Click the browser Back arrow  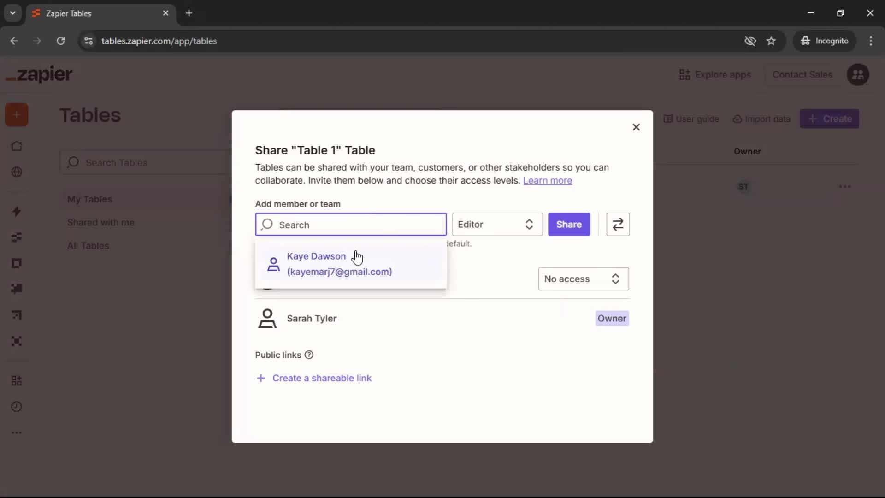[14, 41]
